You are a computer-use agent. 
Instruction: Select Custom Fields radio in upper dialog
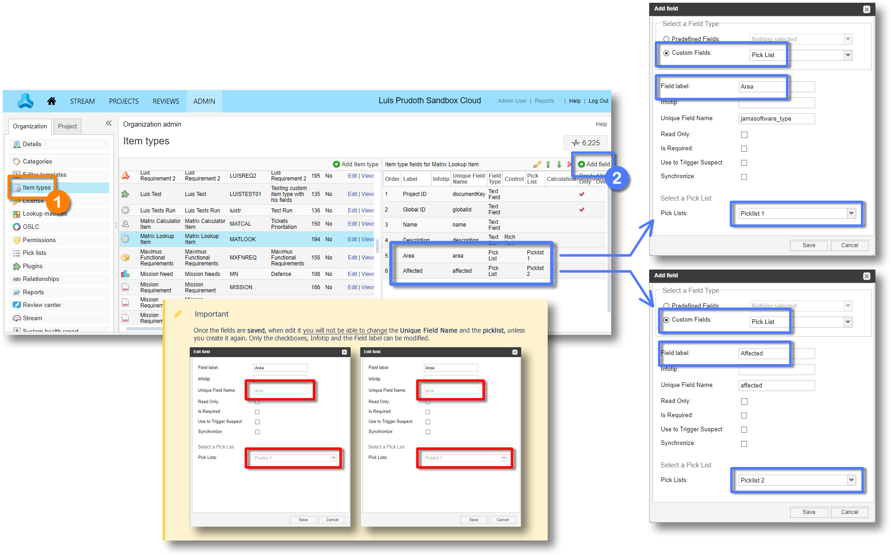pos(667,53)
